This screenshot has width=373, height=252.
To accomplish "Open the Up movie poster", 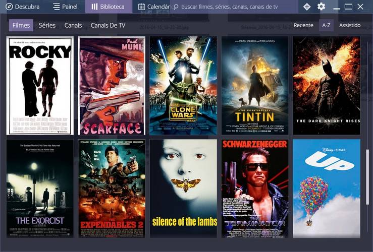I will pyautogui.click(x=327, y=188).
